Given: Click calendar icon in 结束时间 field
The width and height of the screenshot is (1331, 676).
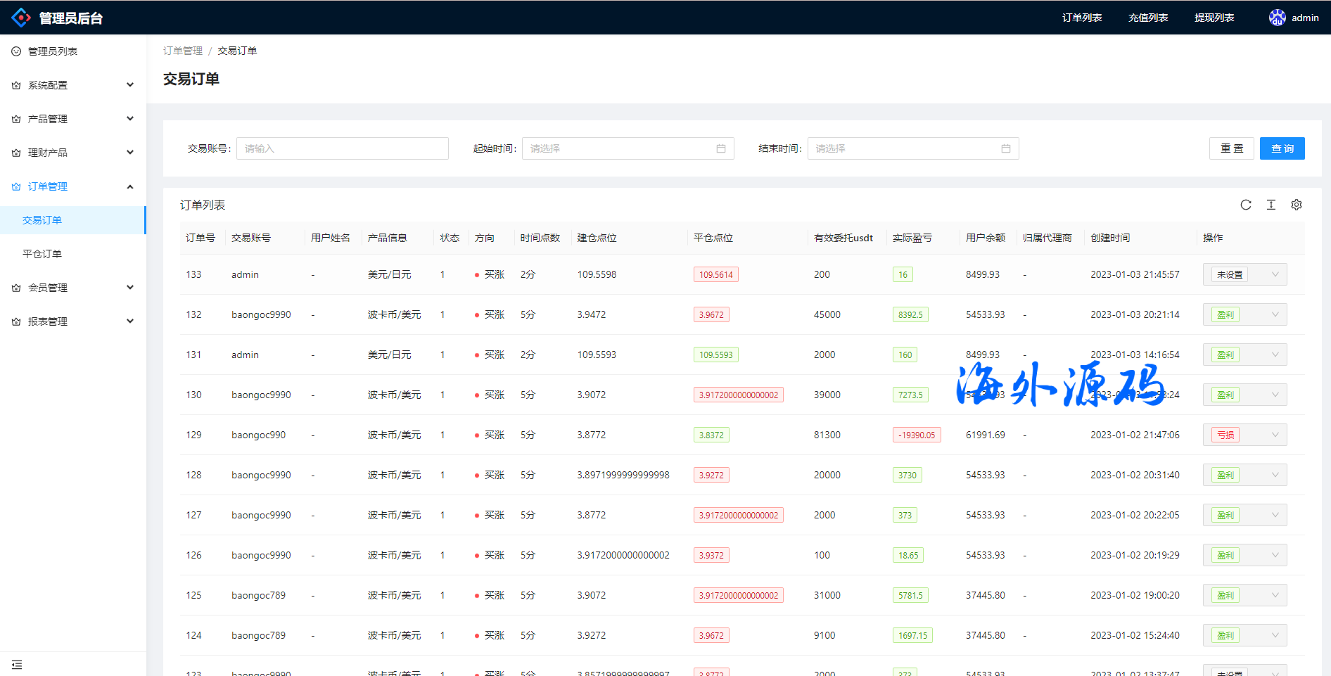Looking at the screenshot, I should [x=1006, y=148].
